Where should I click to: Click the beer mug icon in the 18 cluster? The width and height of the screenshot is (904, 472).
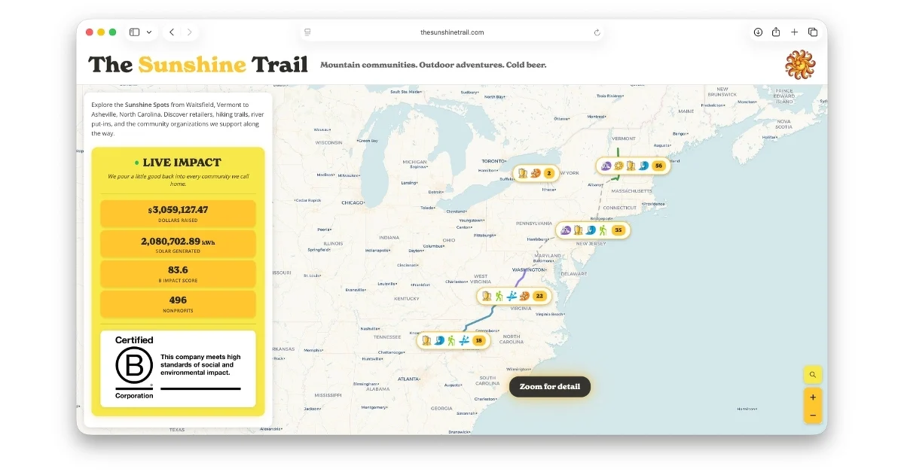426,340
